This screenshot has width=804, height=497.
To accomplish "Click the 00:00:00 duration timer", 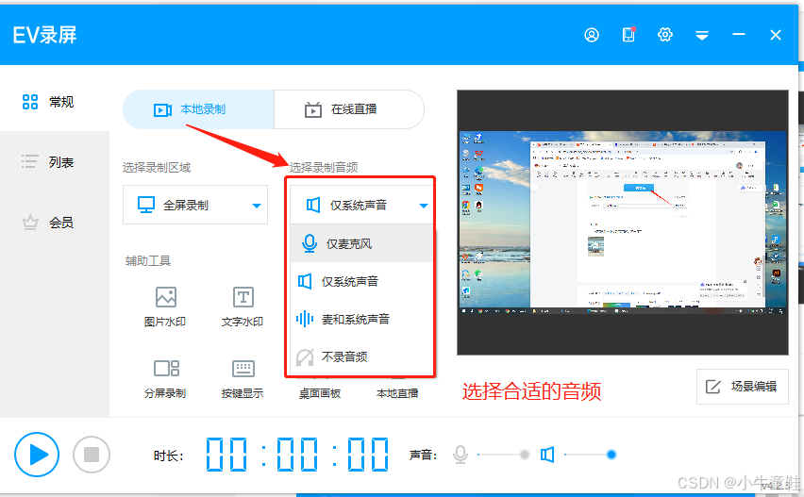I will pyautogui.click(x=297, y=455).
